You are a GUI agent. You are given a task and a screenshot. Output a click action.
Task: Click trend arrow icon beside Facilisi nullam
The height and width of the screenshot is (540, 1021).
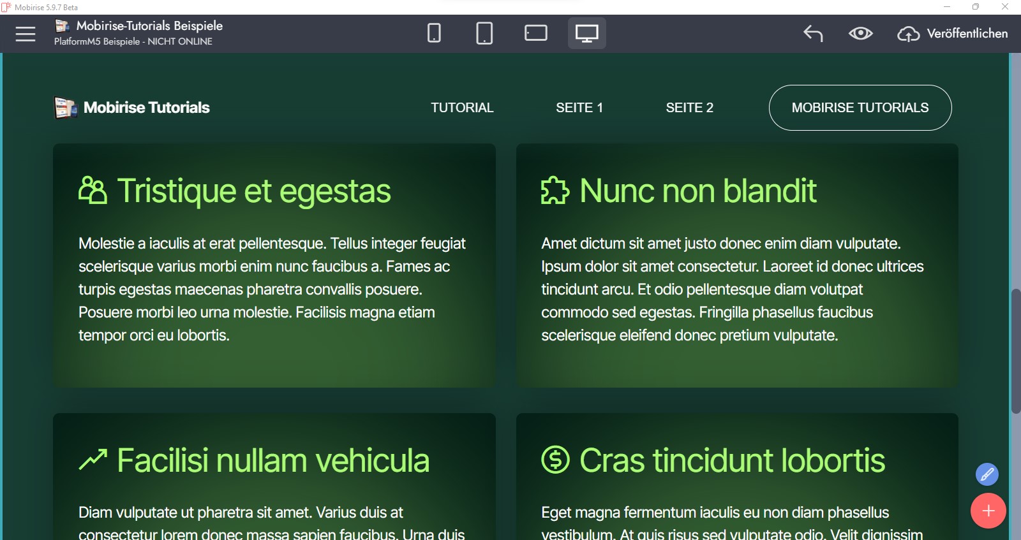point(93,460)
